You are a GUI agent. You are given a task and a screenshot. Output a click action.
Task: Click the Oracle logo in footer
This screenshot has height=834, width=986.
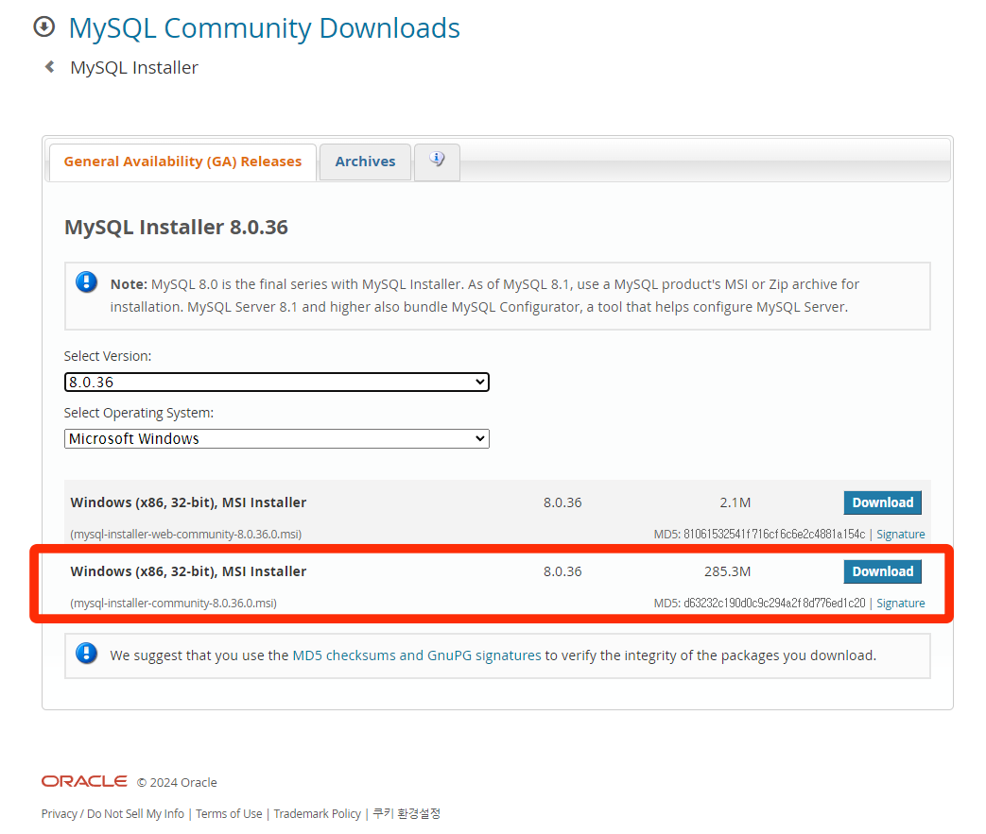click(84, 781)
